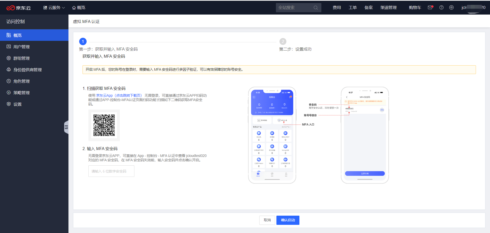Viewport: 490px width, 233px height.
Task: Click the 确认启动 confirm button
Action: point(288,220)
